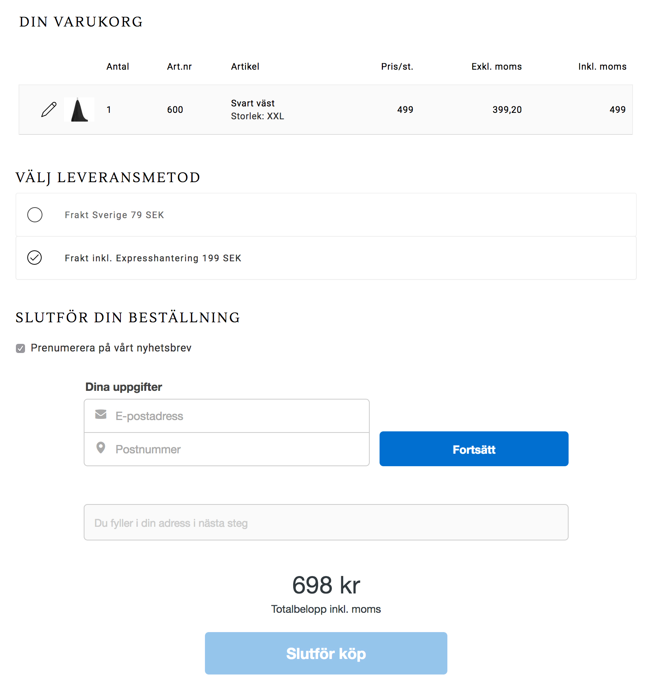
Task: Click the pencil edit icon in cart row
Action: [49, 109]
